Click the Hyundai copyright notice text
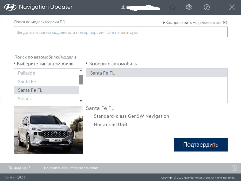Image resolution: width=241 pixels, height=181 pixels. click(x=198, y=178)
